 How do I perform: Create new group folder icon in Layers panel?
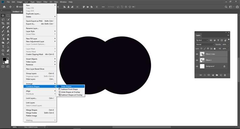(217, 75)
